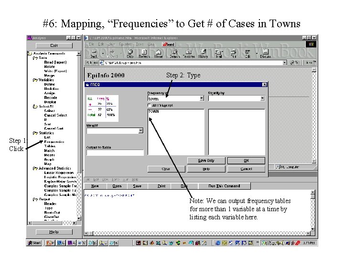Select the Tables command in tree

(x=50, y=146)
